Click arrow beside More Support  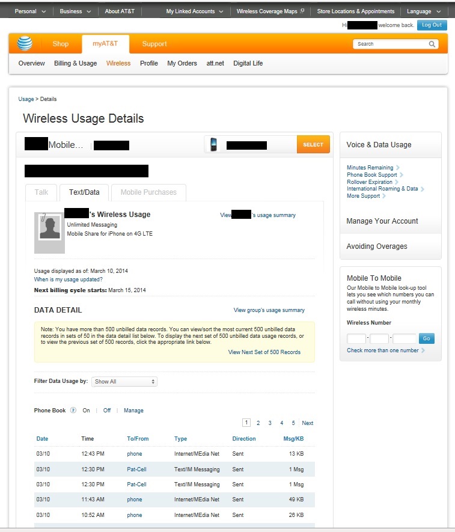(384, 196)
